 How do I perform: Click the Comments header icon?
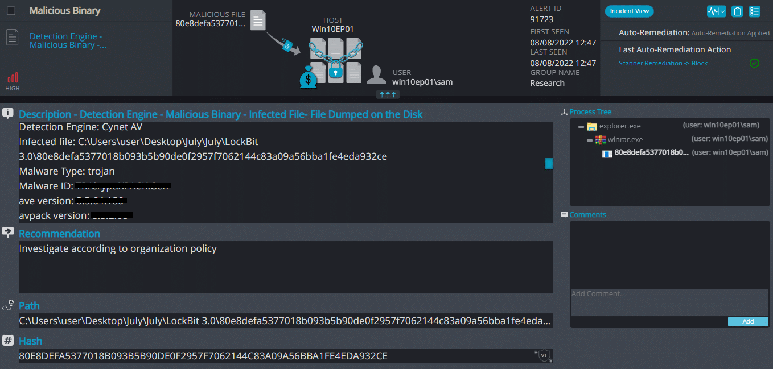coord(564,215)
